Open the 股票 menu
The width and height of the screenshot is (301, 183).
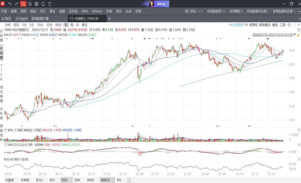(x=14, y=11)
